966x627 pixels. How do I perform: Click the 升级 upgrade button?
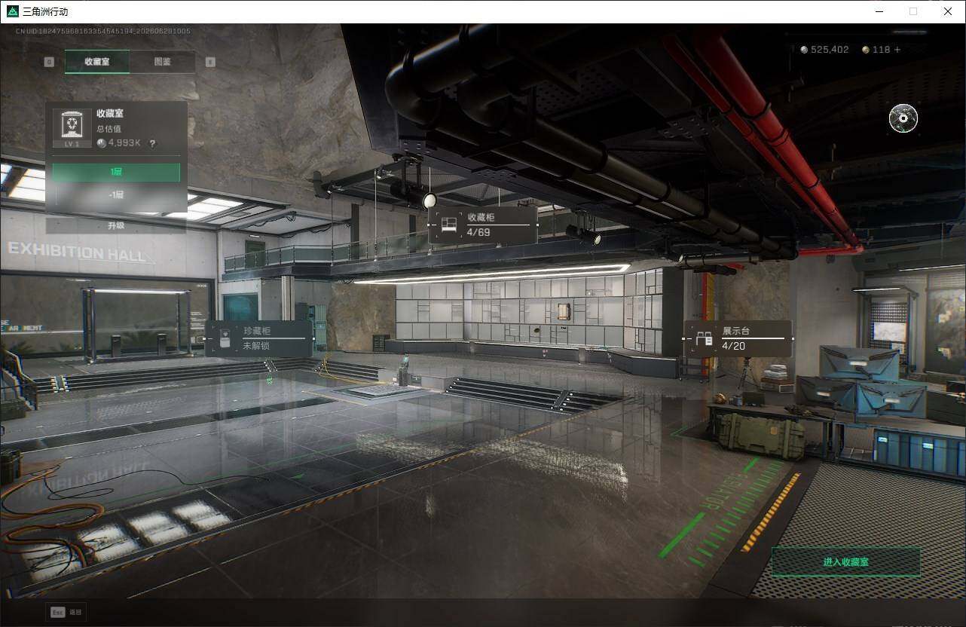[x=116, y=225]
